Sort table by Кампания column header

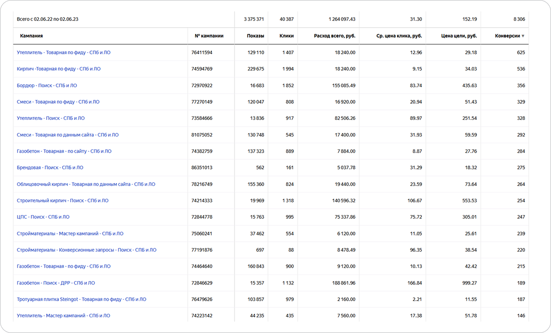(31, 36)
